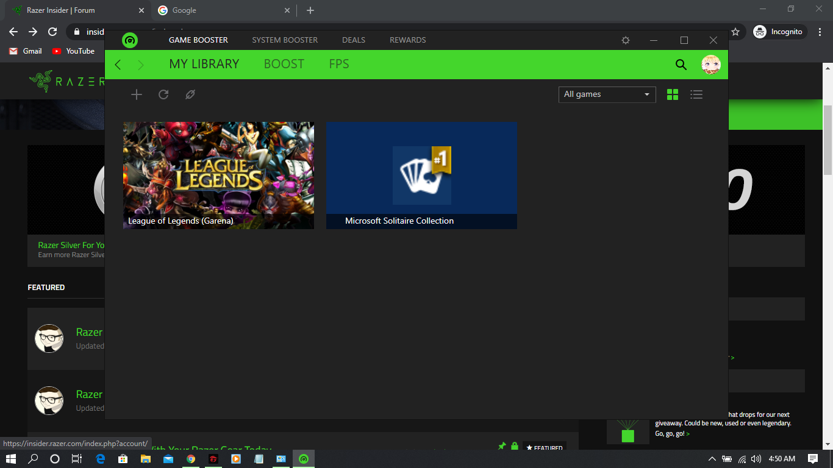Screen dimensions: 833x468
Task: Switch to Razer Insider Forum browser tab
Action: tap(77, 10)
